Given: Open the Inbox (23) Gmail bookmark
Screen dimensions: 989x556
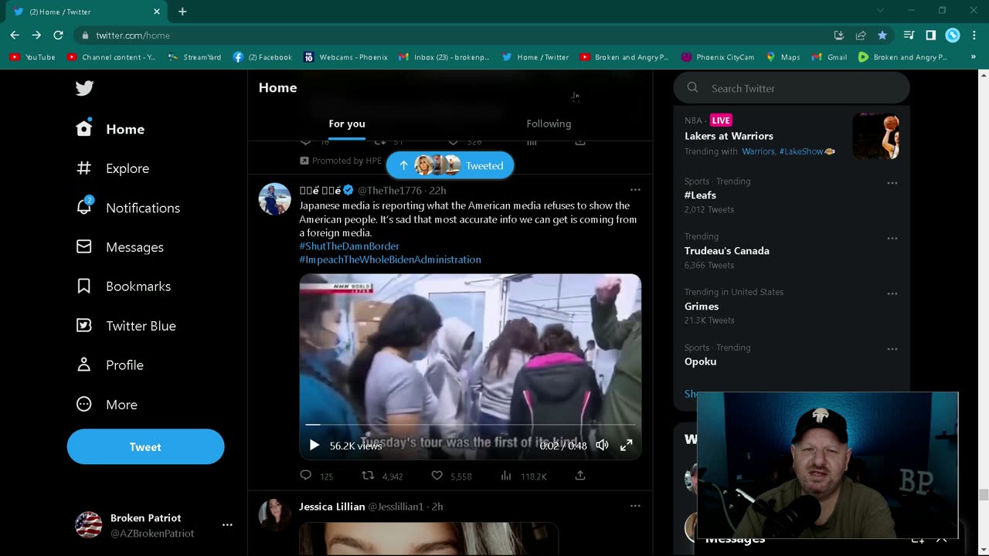Looking at the screenshot, I should click(x=444, y=57).
